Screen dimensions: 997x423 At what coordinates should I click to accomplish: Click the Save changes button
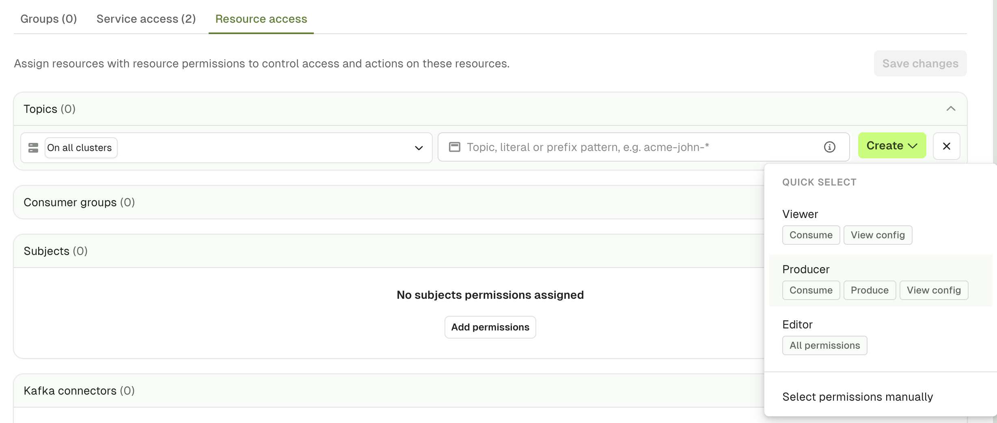tap(920, 63)
